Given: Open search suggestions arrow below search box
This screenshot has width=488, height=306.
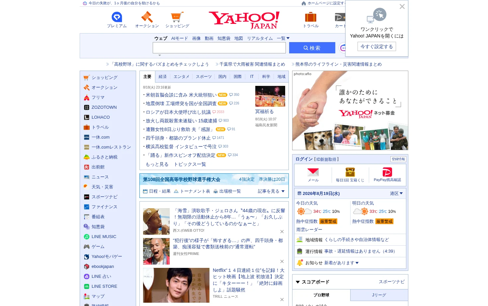Looking at the screenshot, I should (160, 55).
